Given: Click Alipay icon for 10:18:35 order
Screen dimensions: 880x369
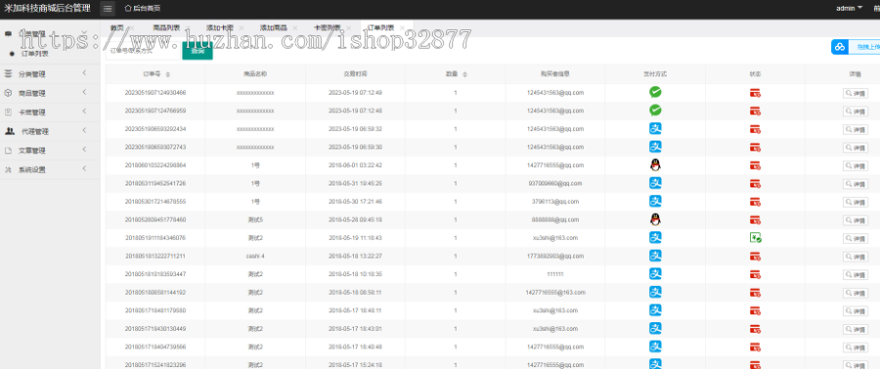Looking at the screenshot, I should coord(655,273).
